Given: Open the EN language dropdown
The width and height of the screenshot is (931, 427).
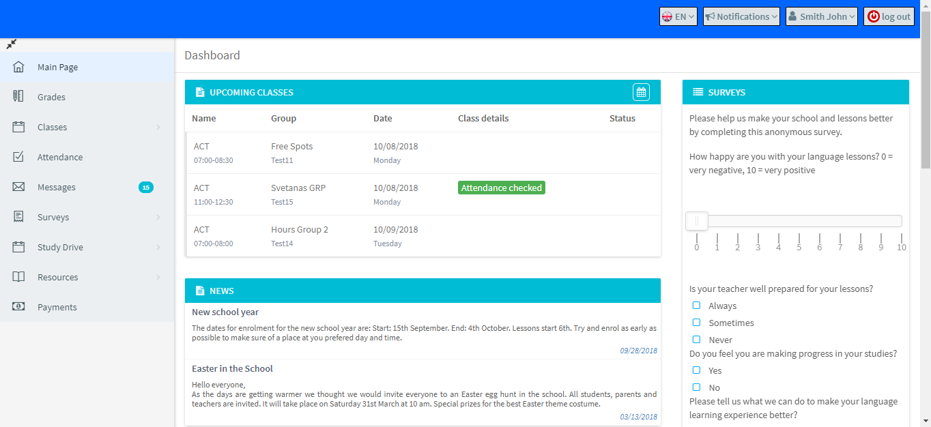Looking at the screenshot, I should 677,16.
